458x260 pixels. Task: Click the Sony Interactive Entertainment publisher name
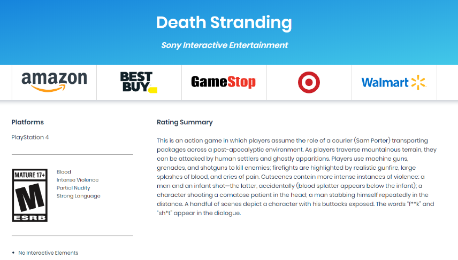coord(224,45)
